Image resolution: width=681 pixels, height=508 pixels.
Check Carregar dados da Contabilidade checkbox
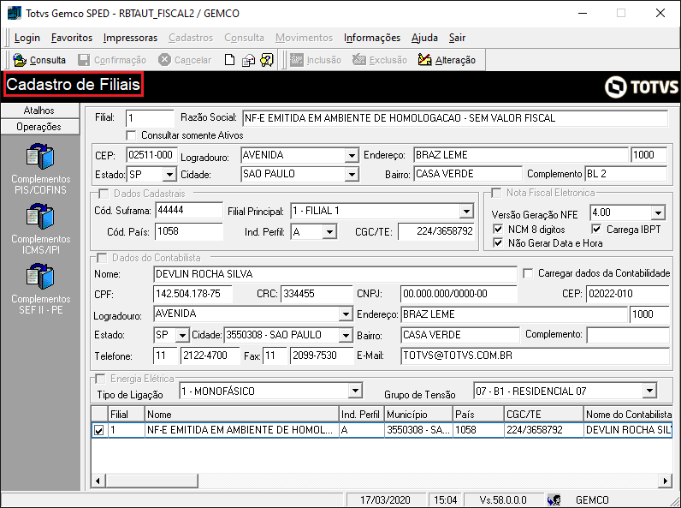[528, 273]
